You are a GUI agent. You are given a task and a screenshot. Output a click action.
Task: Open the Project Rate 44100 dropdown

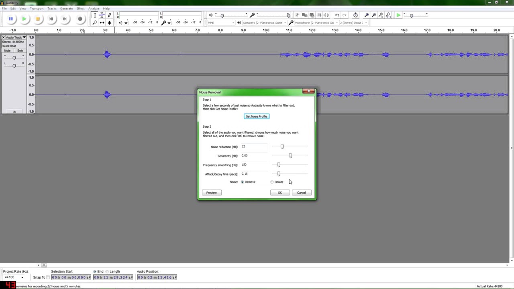[14, 277]
